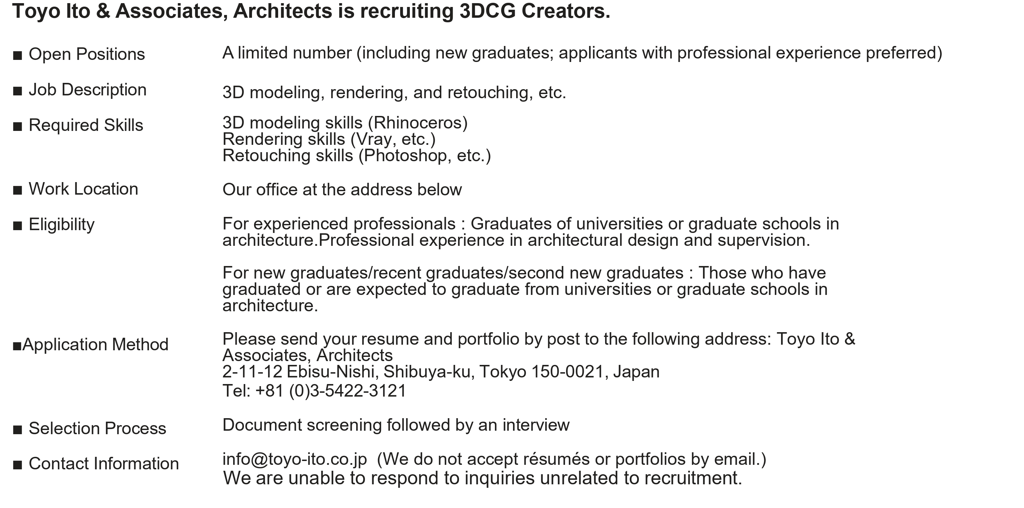Click the Tel +81 (0)3-5422-3121 phone number
1024x508 pixels.
click(x=314, y=391)
